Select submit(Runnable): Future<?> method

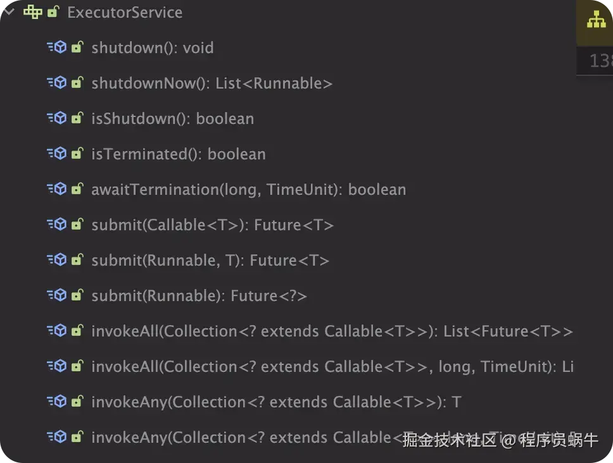point(199,296)
